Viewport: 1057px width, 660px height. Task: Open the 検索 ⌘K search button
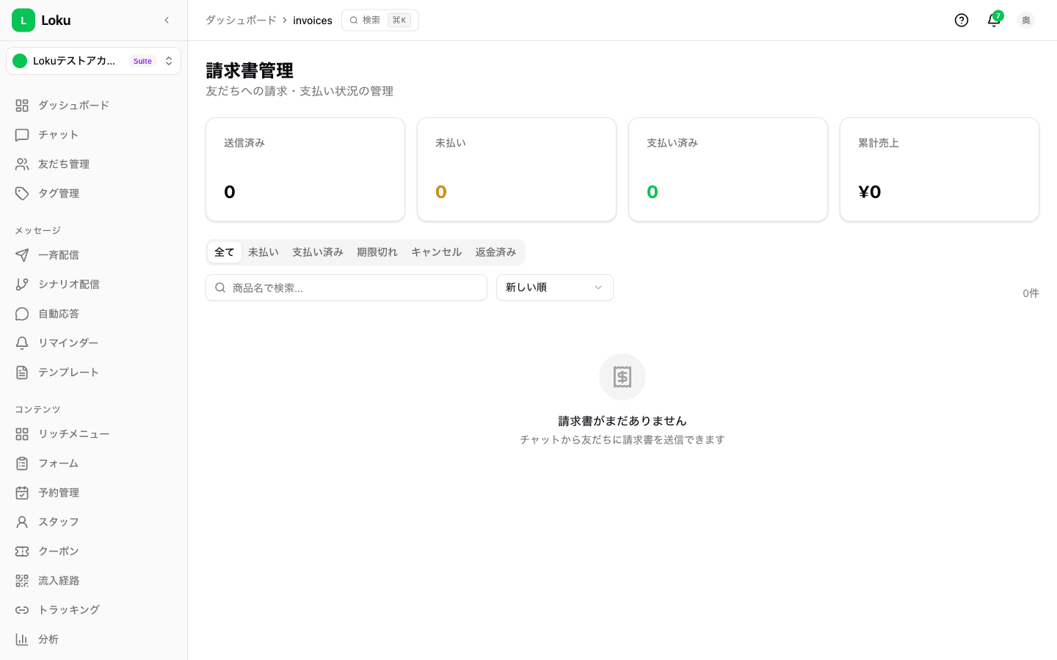[x=380, y=21]
